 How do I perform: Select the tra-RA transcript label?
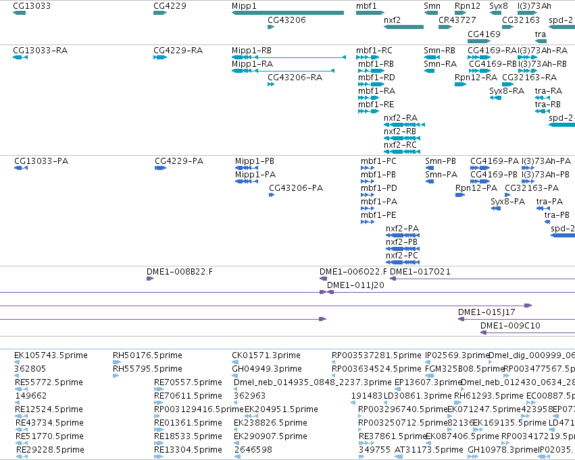point(549,91)
